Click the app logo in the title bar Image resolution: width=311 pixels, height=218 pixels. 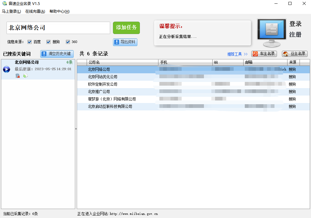point(4,3)
